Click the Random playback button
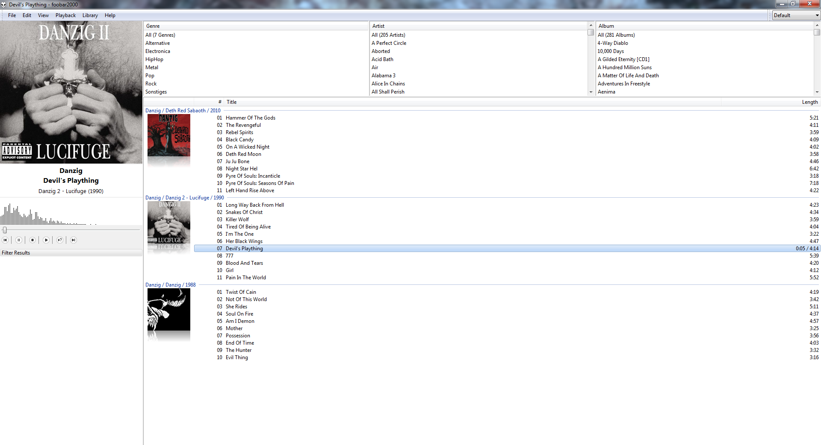821x445 pixels. tap(60, 240)
